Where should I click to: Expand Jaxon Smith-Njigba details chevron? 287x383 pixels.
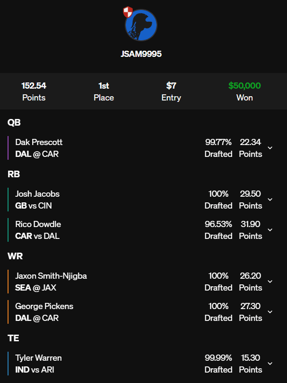pyautogui.click(x=270, y=282)
